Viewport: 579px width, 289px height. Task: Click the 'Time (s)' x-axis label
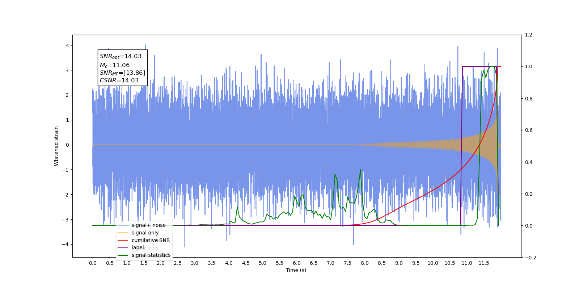296,270
